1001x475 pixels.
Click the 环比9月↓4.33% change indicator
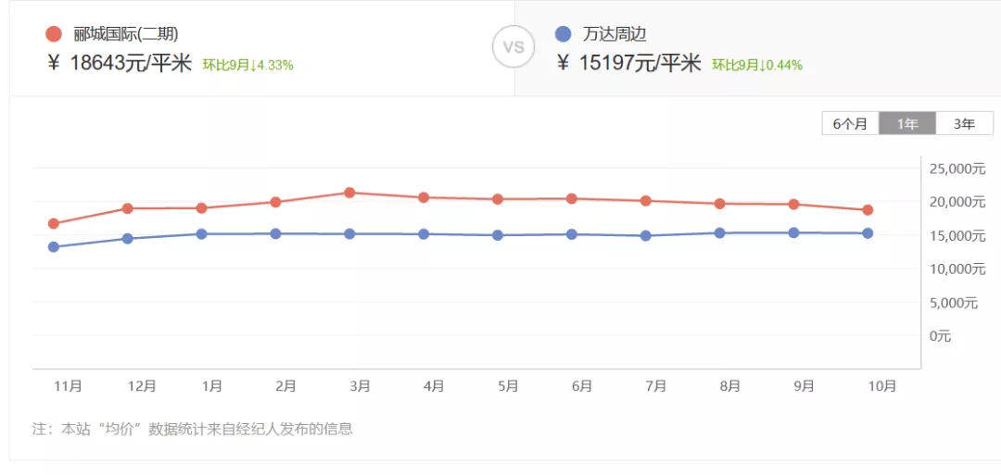point(248,65)
